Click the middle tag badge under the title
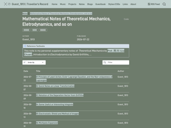The height and width of the screenshot is (128, 171). [x=35, y=30]
